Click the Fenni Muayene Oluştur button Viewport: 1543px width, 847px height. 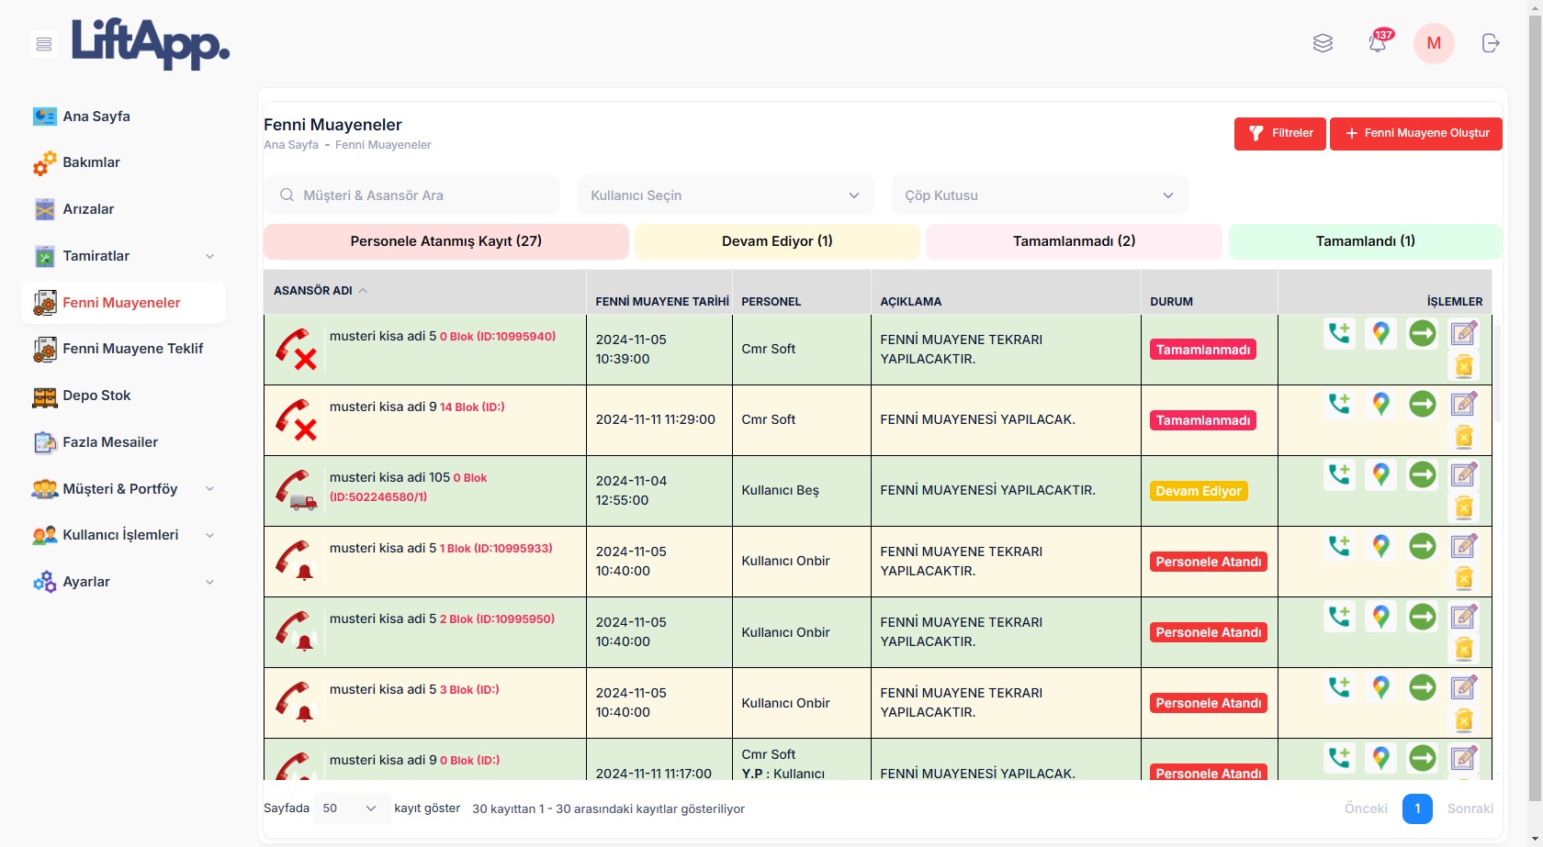(1415, 133)
